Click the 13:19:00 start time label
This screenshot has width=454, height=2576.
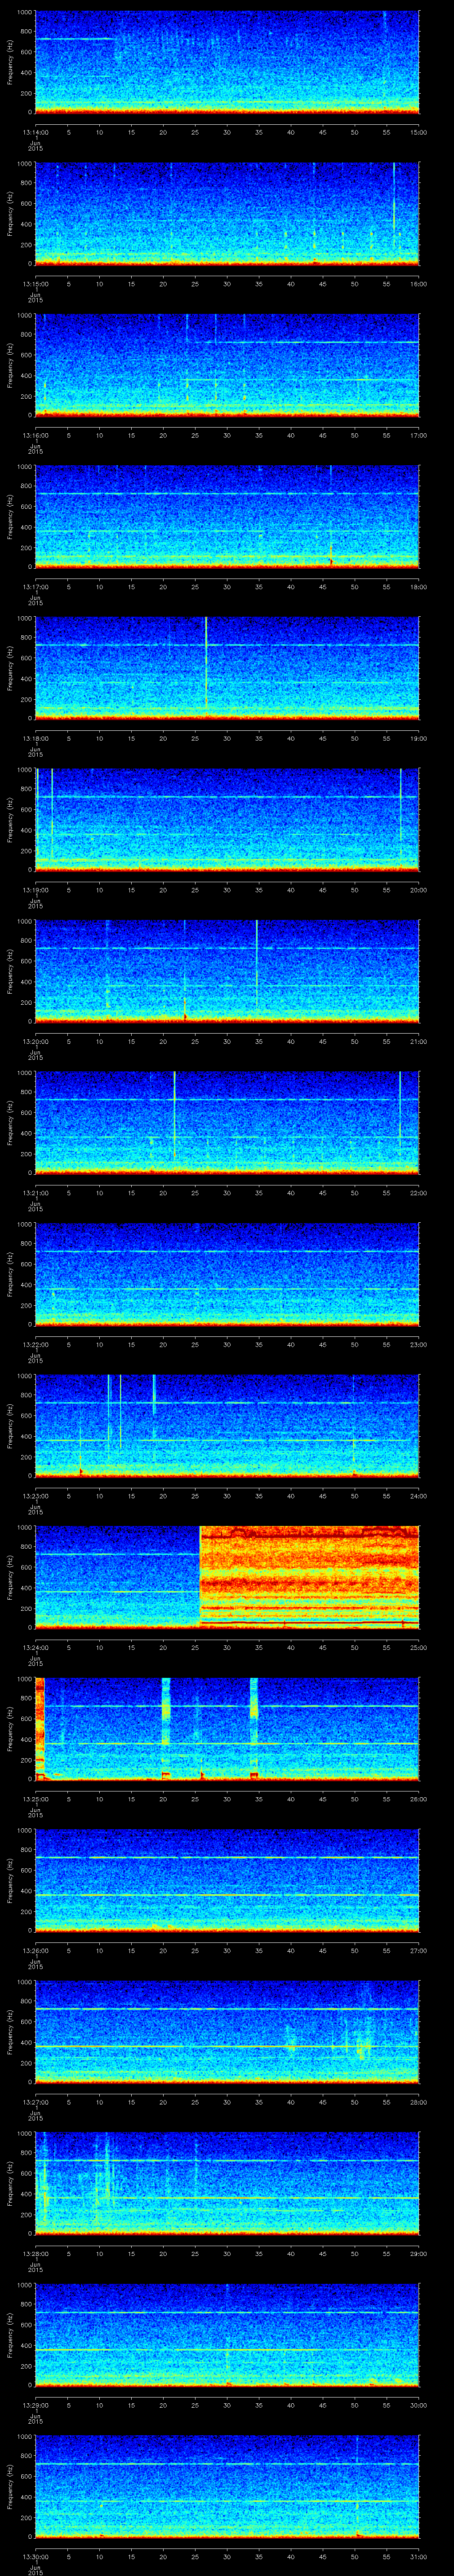click(x=35, y=890)
